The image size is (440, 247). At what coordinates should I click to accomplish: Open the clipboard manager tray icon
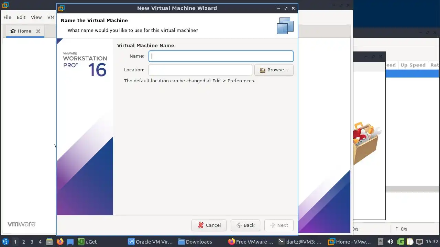(x=409, y=242)
